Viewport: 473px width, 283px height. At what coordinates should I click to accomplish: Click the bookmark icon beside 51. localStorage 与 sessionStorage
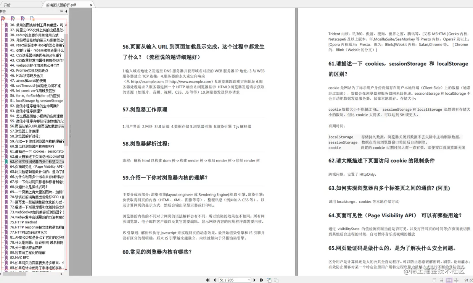(6, 101)
